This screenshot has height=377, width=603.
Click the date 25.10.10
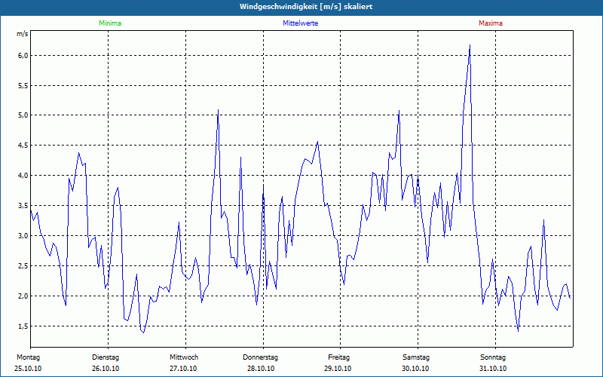[28, 369]
